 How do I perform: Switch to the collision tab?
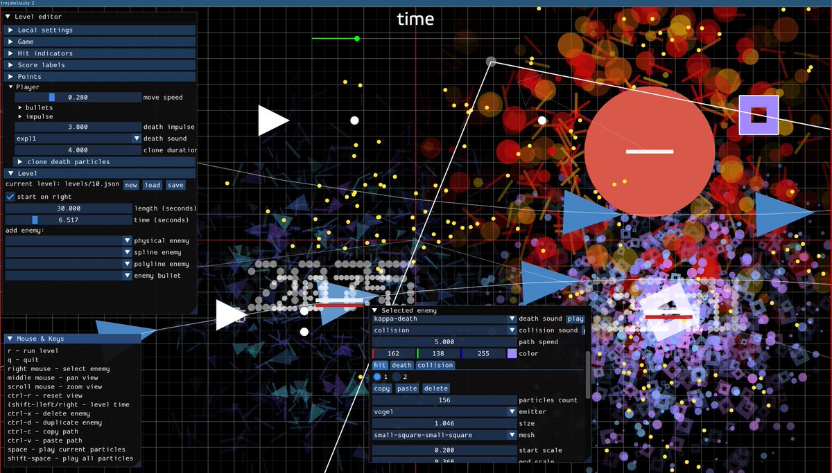[x=435, y=365]
